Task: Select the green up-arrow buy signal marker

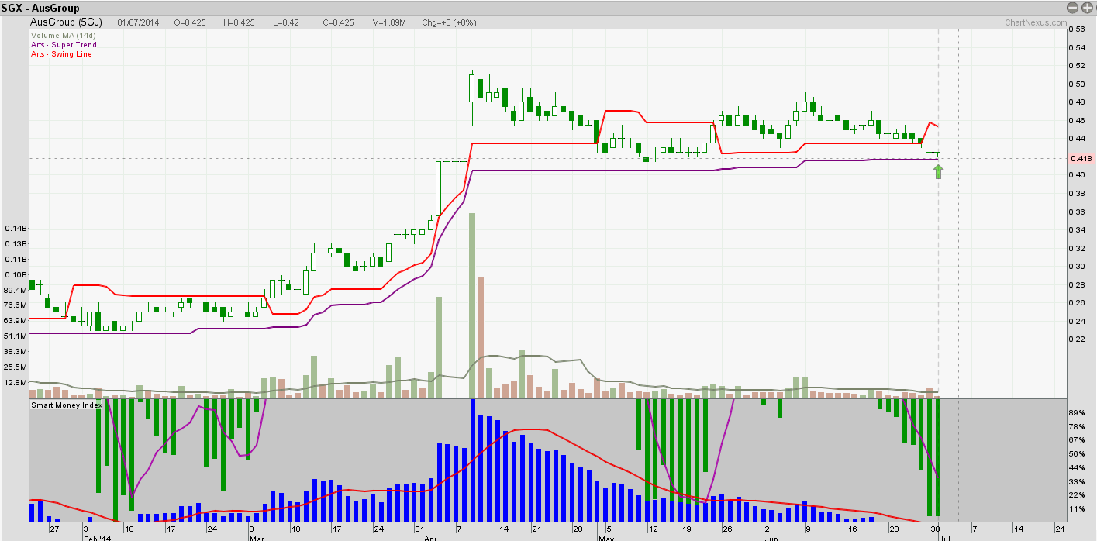Action: 938,171
